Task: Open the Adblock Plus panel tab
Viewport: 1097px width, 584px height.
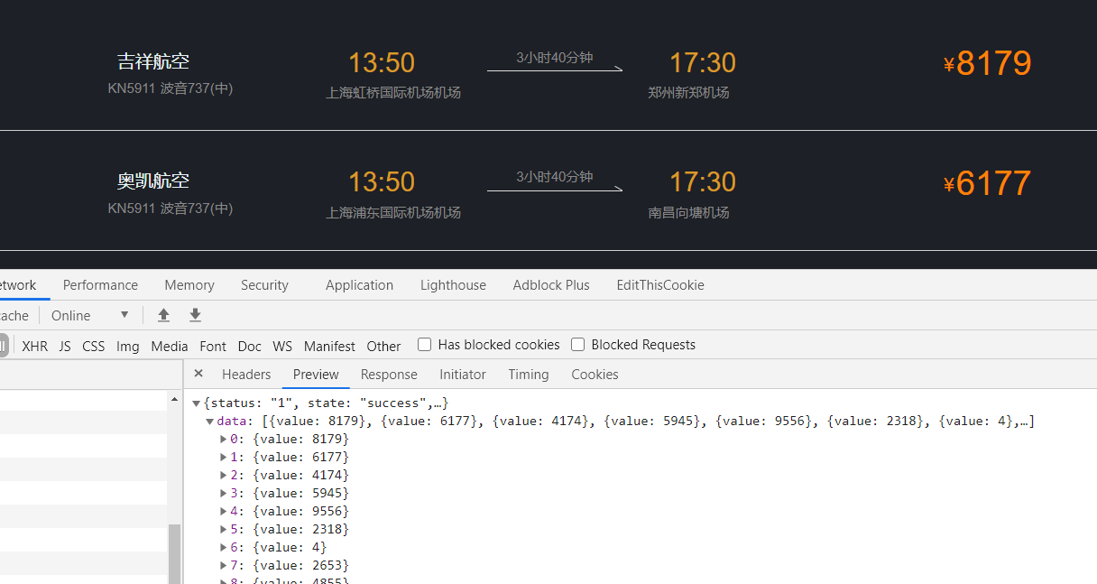Action: 551,285
